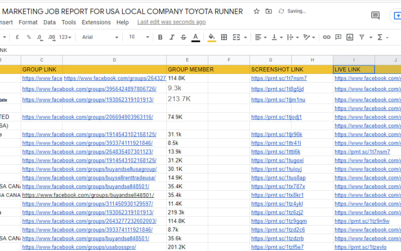Select the GROUP MEMBER header cell
401x251 pixels.
(x=187, y=70)
